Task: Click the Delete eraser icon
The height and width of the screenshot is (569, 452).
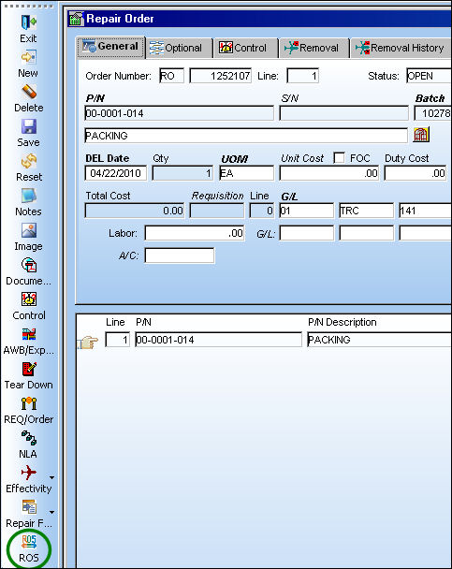Action: click(x=28, y=92)
